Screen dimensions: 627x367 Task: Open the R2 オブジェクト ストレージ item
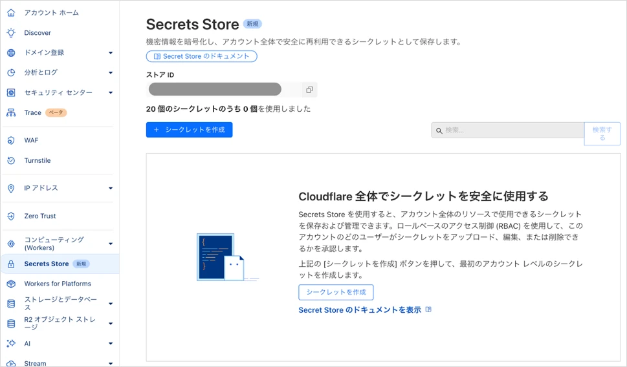pos(60,324)
